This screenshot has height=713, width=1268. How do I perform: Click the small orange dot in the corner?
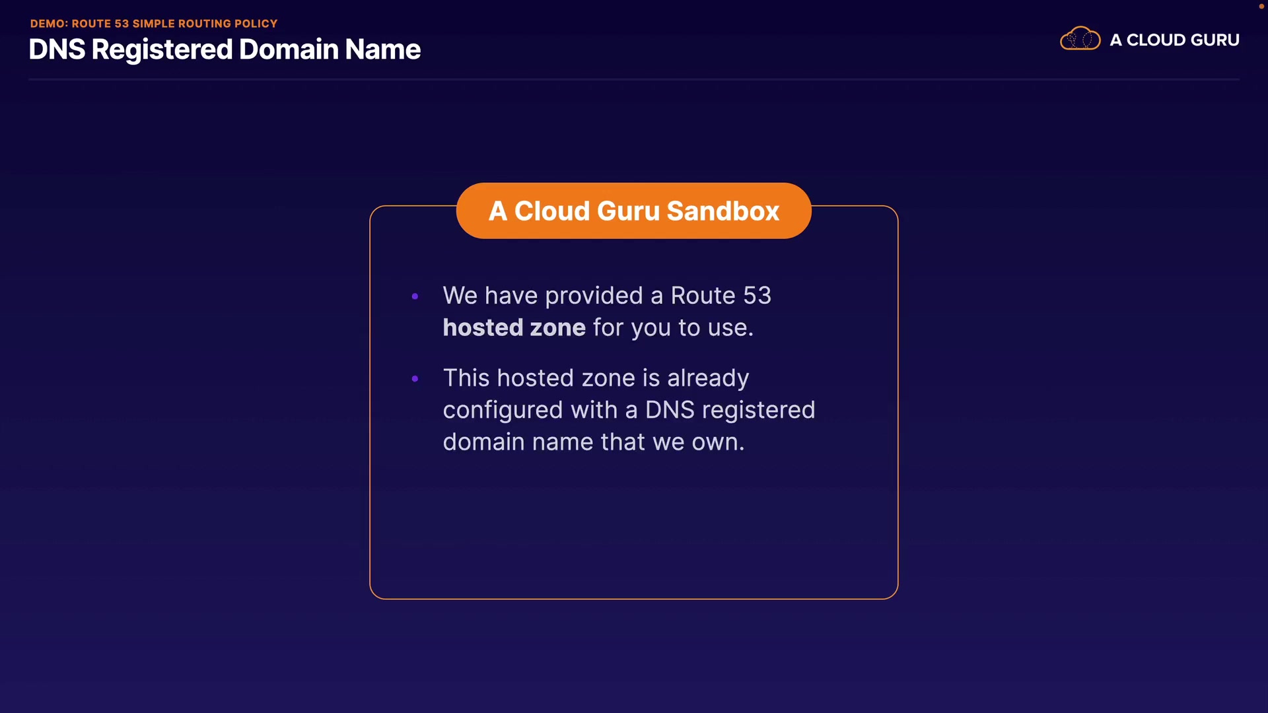(1261, 6)
